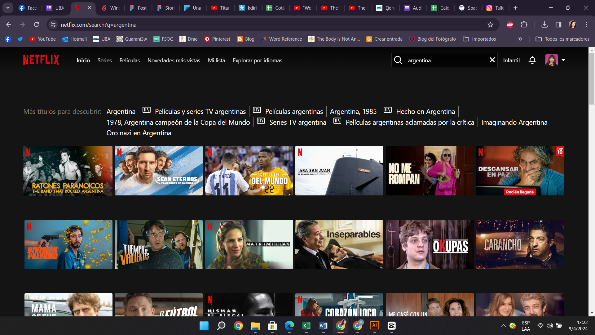The height and width of the screenshot is (335, 595).
Task: Click the page vertical scrollbar thumb
Action: tap(592, 79)
